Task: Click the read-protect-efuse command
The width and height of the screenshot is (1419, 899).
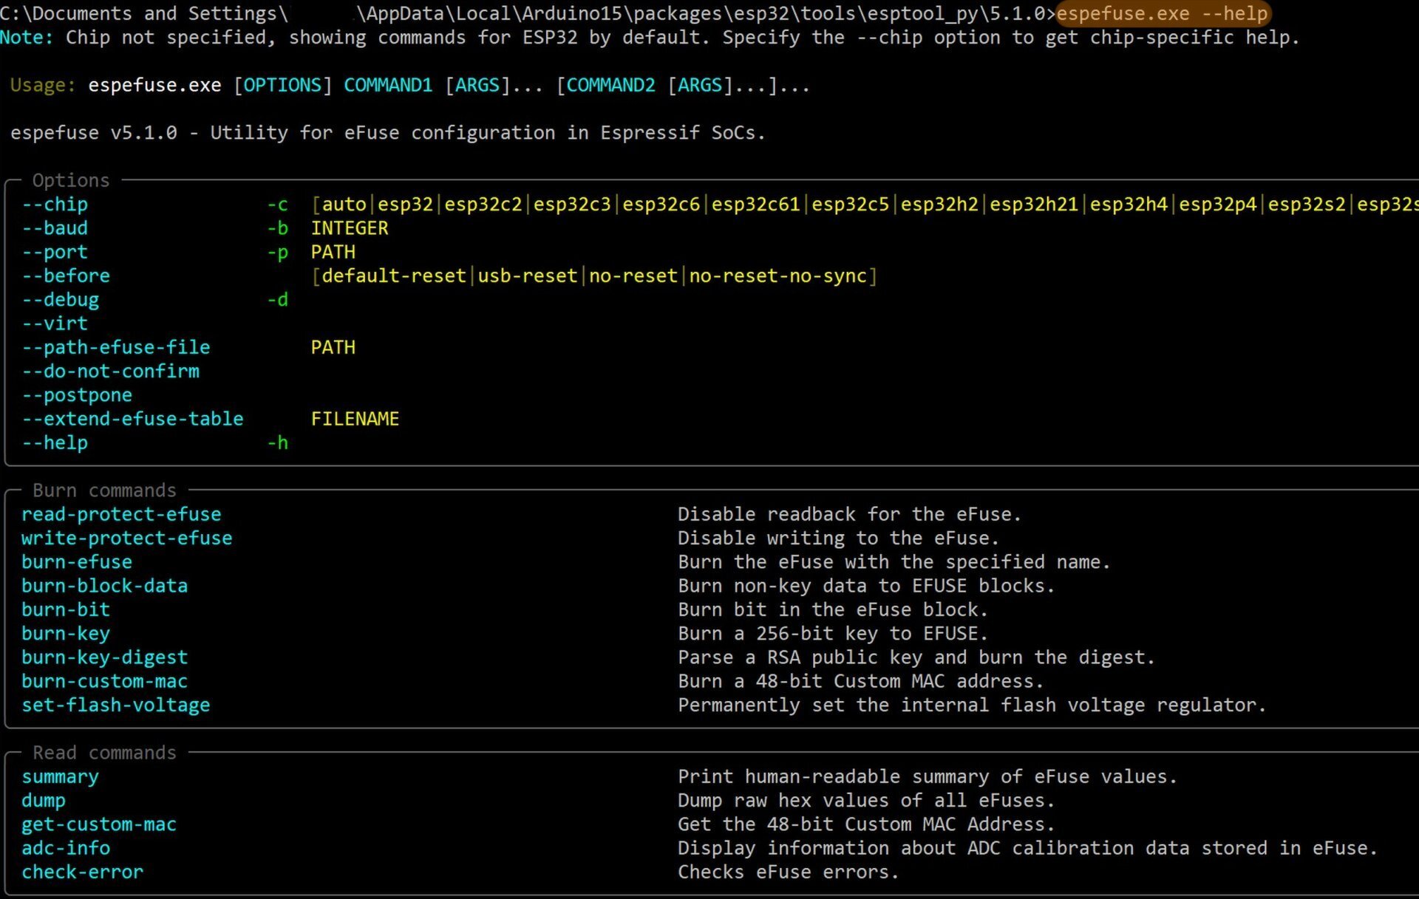Action: 121,515
